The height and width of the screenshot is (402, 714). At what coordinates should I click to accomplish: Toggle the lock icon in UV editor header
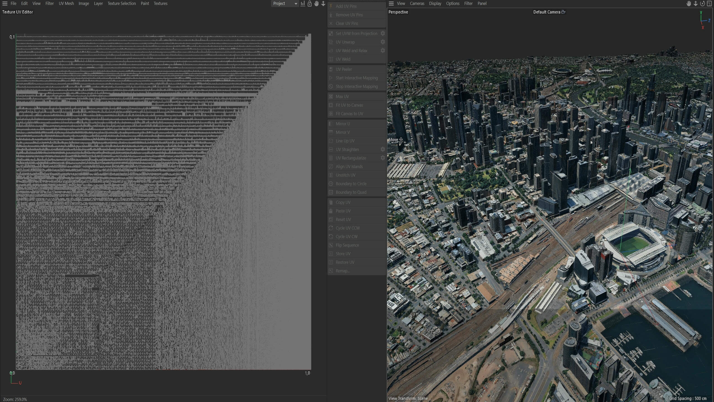pyautogui.click(x=310, y=4)
